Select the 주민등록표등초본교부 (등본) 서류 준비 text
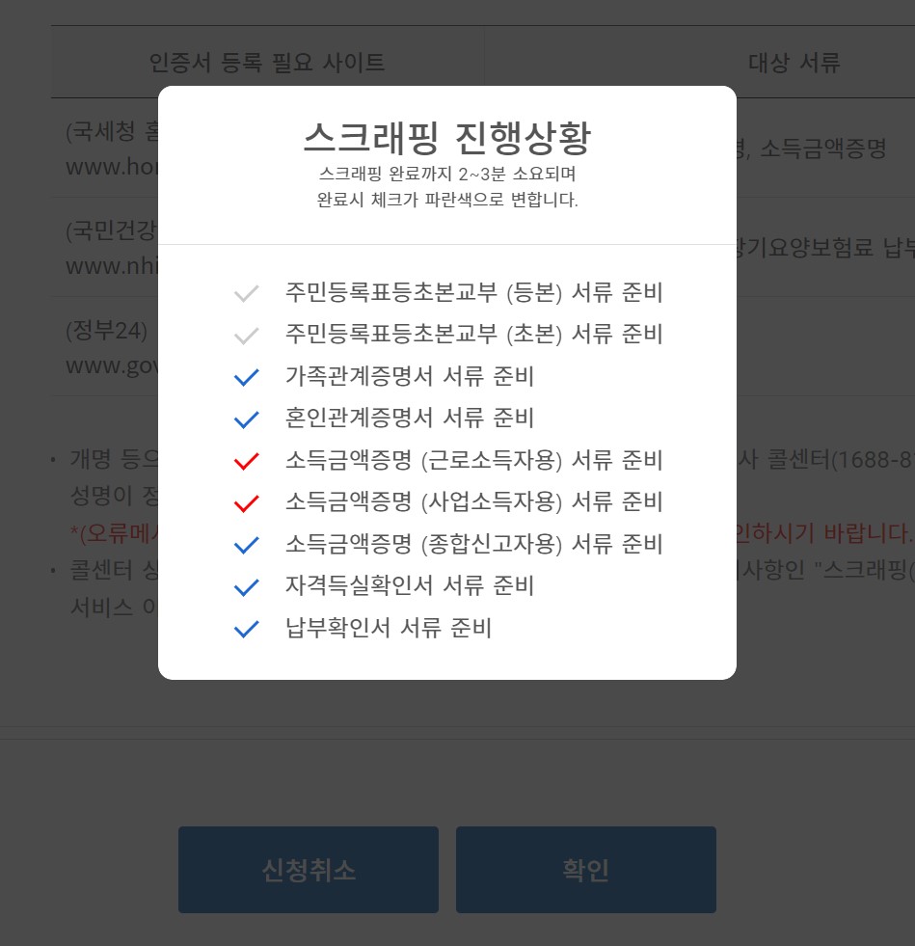Image resolution: width=915 pixels, height=946 pixels. [474, 292]
